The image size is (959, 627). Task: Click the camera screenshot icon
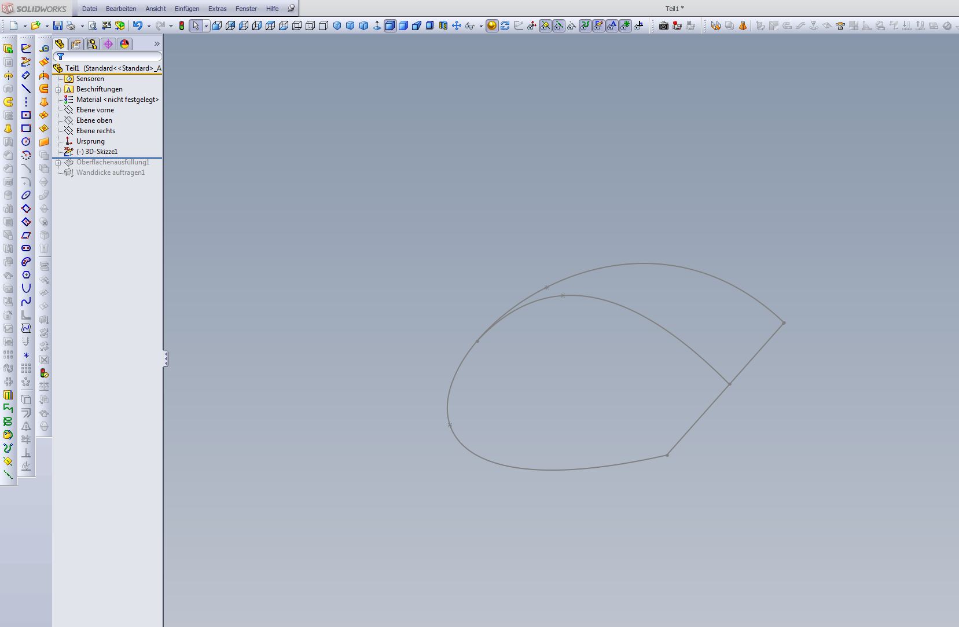pos(664,25)
